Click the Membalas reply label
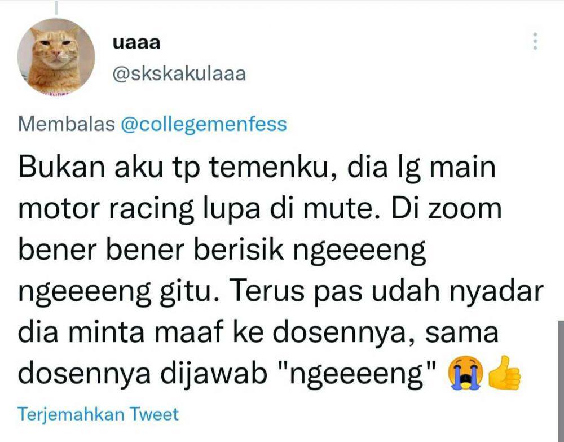The height and width of the screenshot is (442, 564). pos(66,125)
